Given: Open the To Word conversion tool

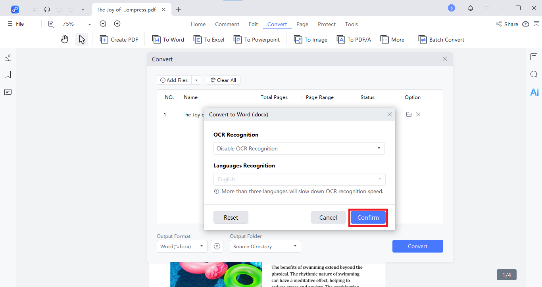Looking at the screenshot, I should 168,39.
